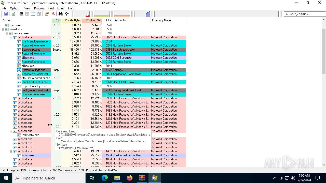Click the Save toolbar icon
The image size is (326, 183).
pos(6,14)
